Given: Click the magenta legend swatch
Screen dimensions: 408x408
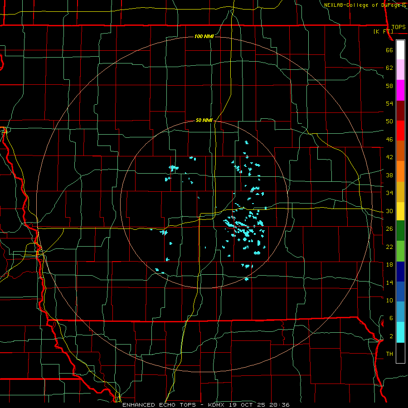Looking at the screenshot, I should pyautogui.click(x=400, y=90).
